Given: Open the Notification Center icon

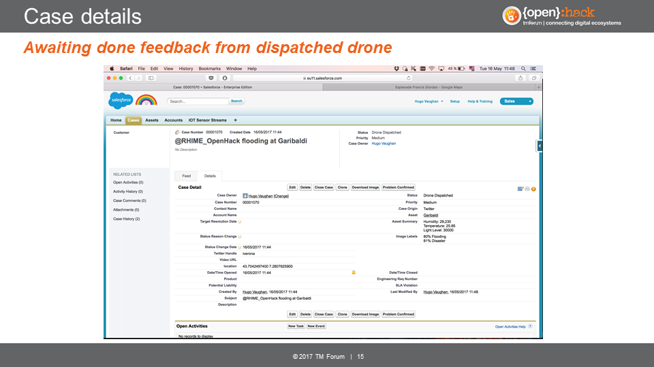Looking at the screenshot, I should pos(533,69).
